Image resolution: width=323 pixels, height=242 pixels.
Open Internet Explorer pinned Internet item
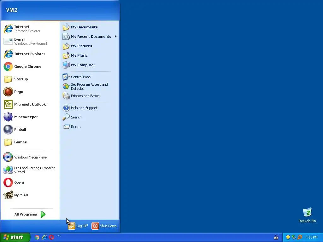coord(30,29)
